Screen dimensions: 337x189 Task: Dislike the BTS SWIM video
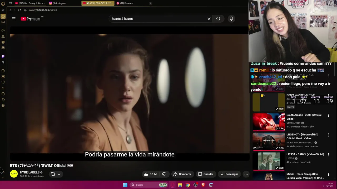(x=164, y=174)
